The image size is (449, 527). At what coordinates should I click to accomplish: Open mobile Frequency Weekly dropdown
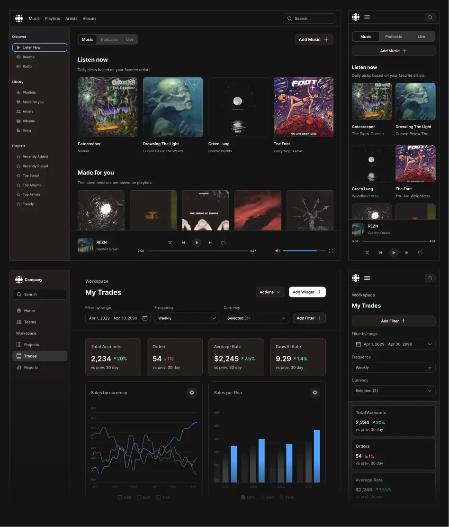(x=394, y=367)
